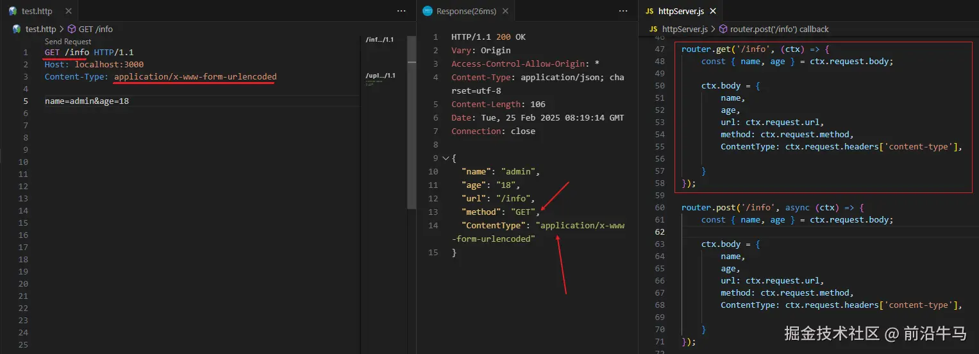Switch to the test.http editor tab

coord(37,11)
